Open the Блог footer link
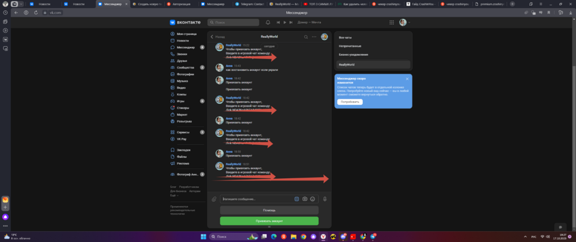Viewport: 576px width, 242px height. (x=173, y=187)
